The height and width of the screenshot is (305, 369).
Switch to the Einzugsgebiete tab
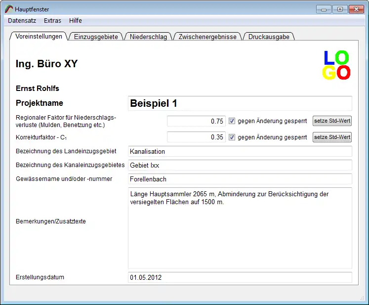(x=96, y=37)
